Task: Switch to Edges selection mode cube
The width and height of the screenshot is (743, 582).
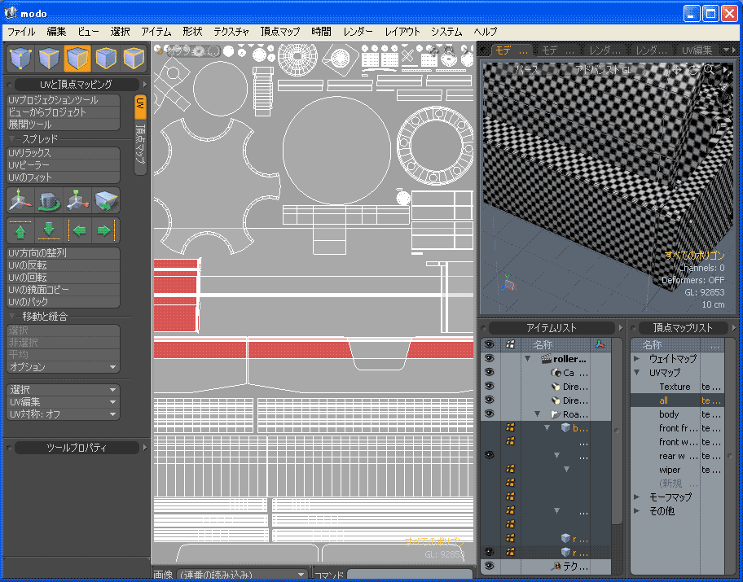Action: pyautogui.click(x=49, y=59)
